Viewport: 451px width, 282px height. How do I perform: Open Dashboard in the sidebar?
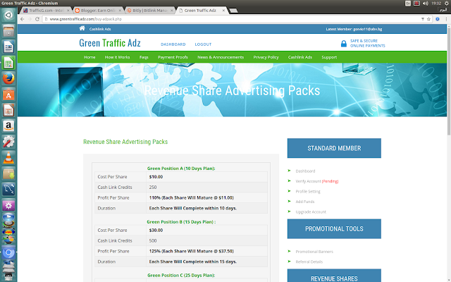click(x=305, y=171)
